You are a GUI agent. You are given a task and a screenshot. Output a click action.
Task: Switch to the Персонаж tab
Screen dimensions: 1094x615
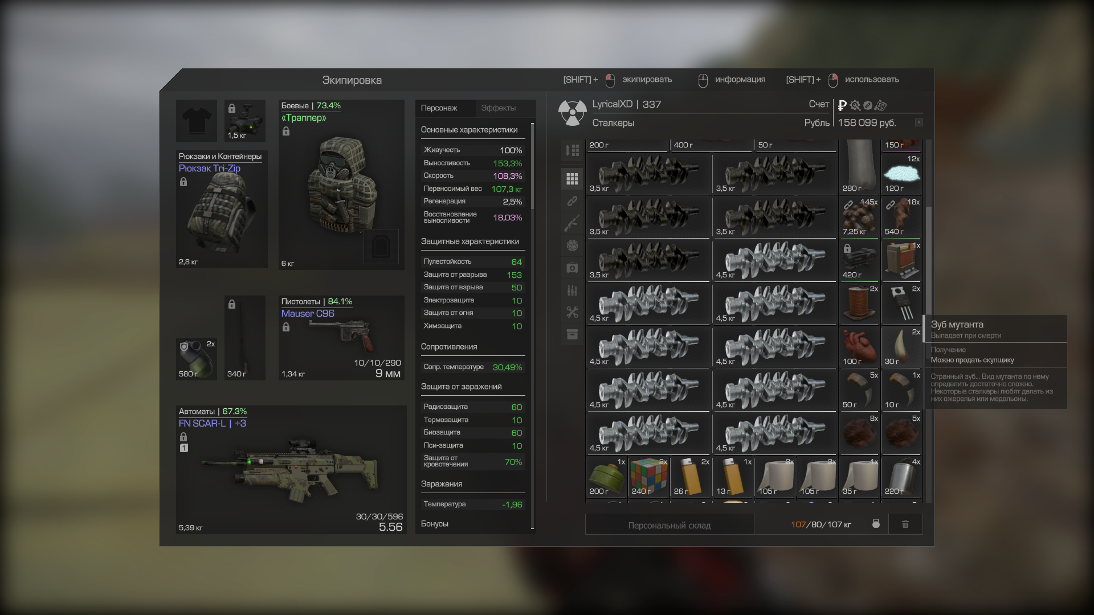click(445, 108)
